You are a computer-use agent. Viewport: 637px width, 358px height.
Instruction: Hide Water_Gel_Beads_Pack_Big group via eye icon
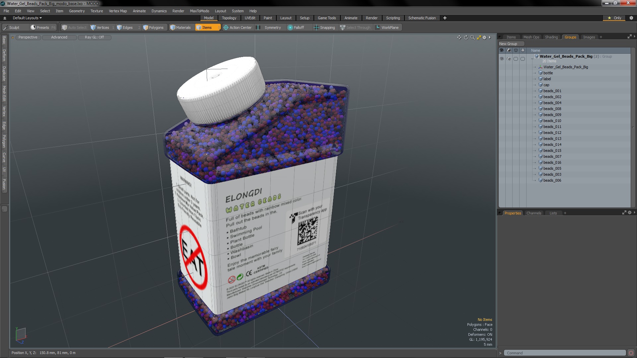pyautogui.click(x=502, y=59)
